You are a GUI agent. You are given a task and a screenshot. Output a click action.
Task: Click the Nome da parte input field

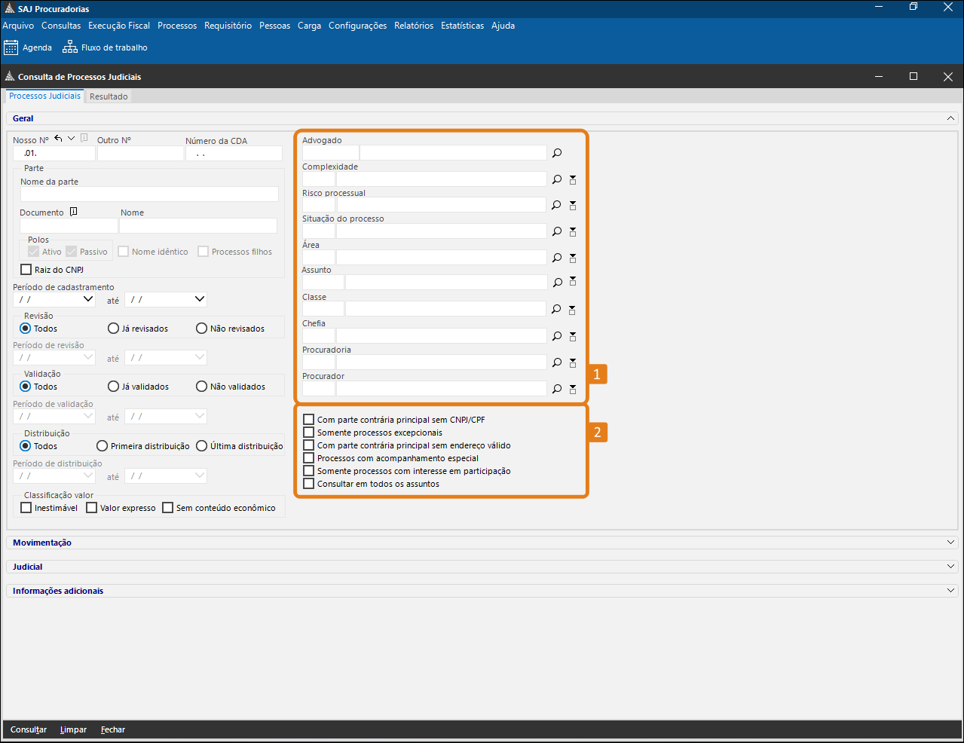149,194
